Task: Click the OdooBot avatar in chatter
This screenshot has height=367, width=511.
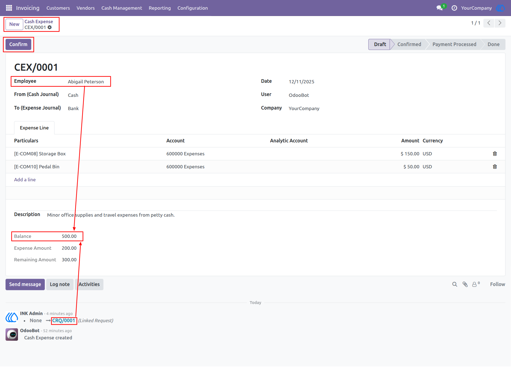Action: [x=12, y=334]
